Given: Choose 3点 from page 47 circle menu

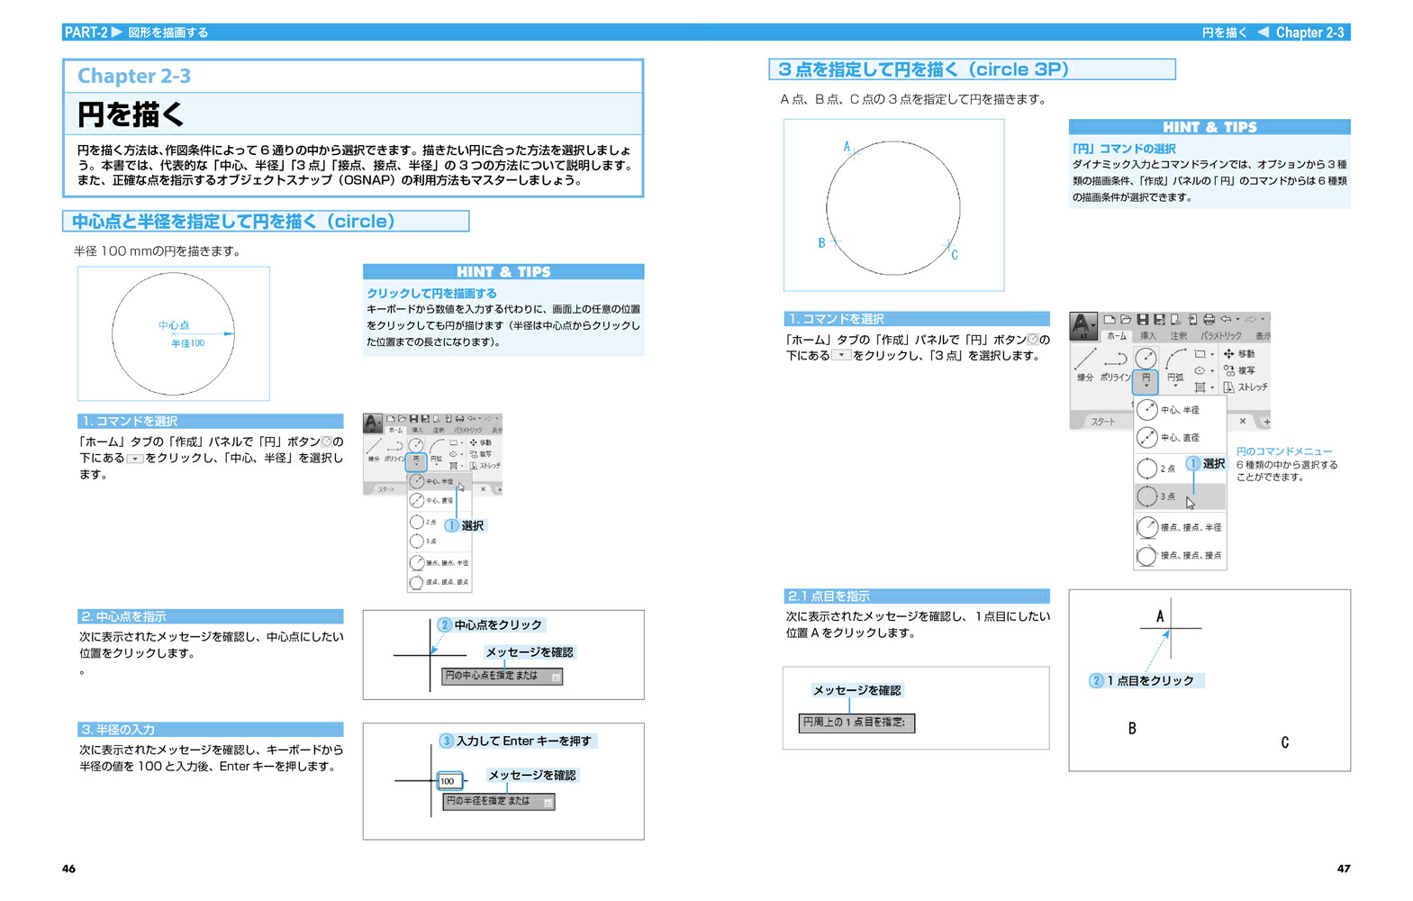Looking at the screenshot, I should coord(1180,496).
